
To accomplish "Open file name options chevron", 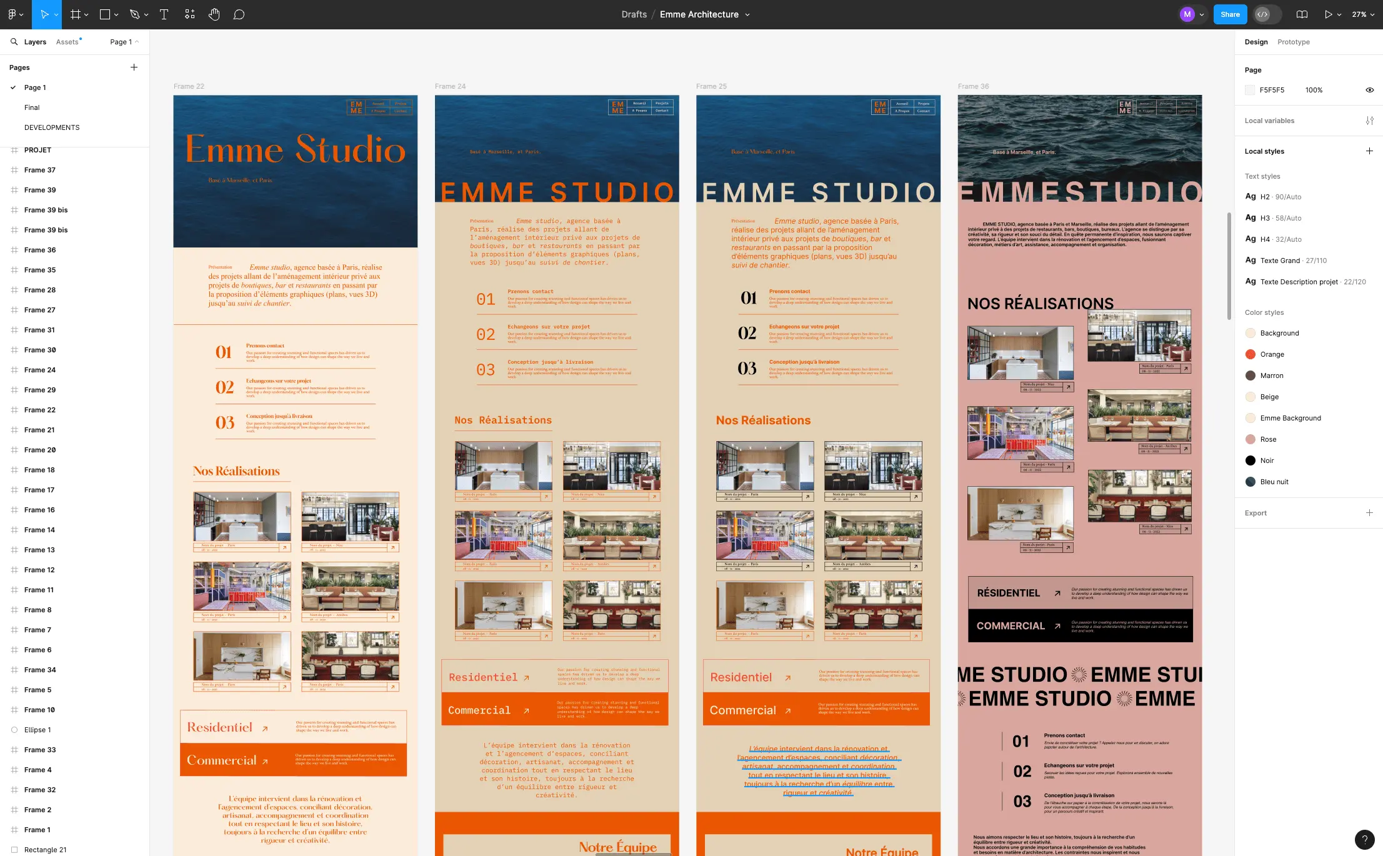I will [x=747, y=14].
